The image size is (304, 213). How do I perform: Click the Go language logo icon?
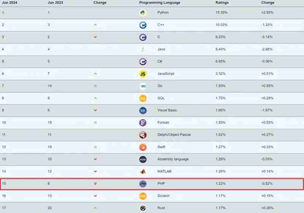point(143,86)
